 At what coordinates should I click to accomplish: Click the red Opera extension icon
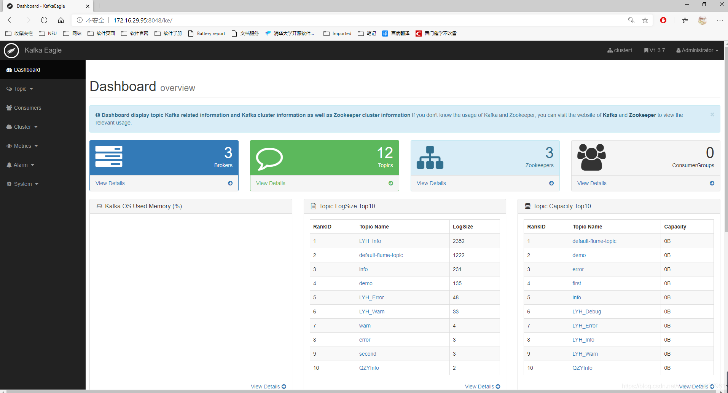coord(663,20)
